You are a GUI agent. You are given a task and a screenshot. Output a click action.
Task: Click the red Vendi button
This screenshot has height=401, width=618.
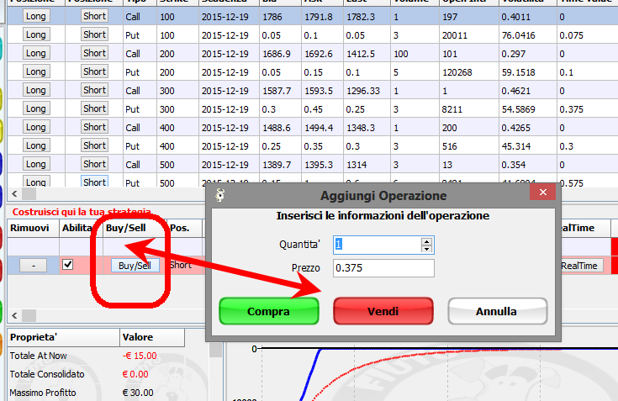click(383, 311)
